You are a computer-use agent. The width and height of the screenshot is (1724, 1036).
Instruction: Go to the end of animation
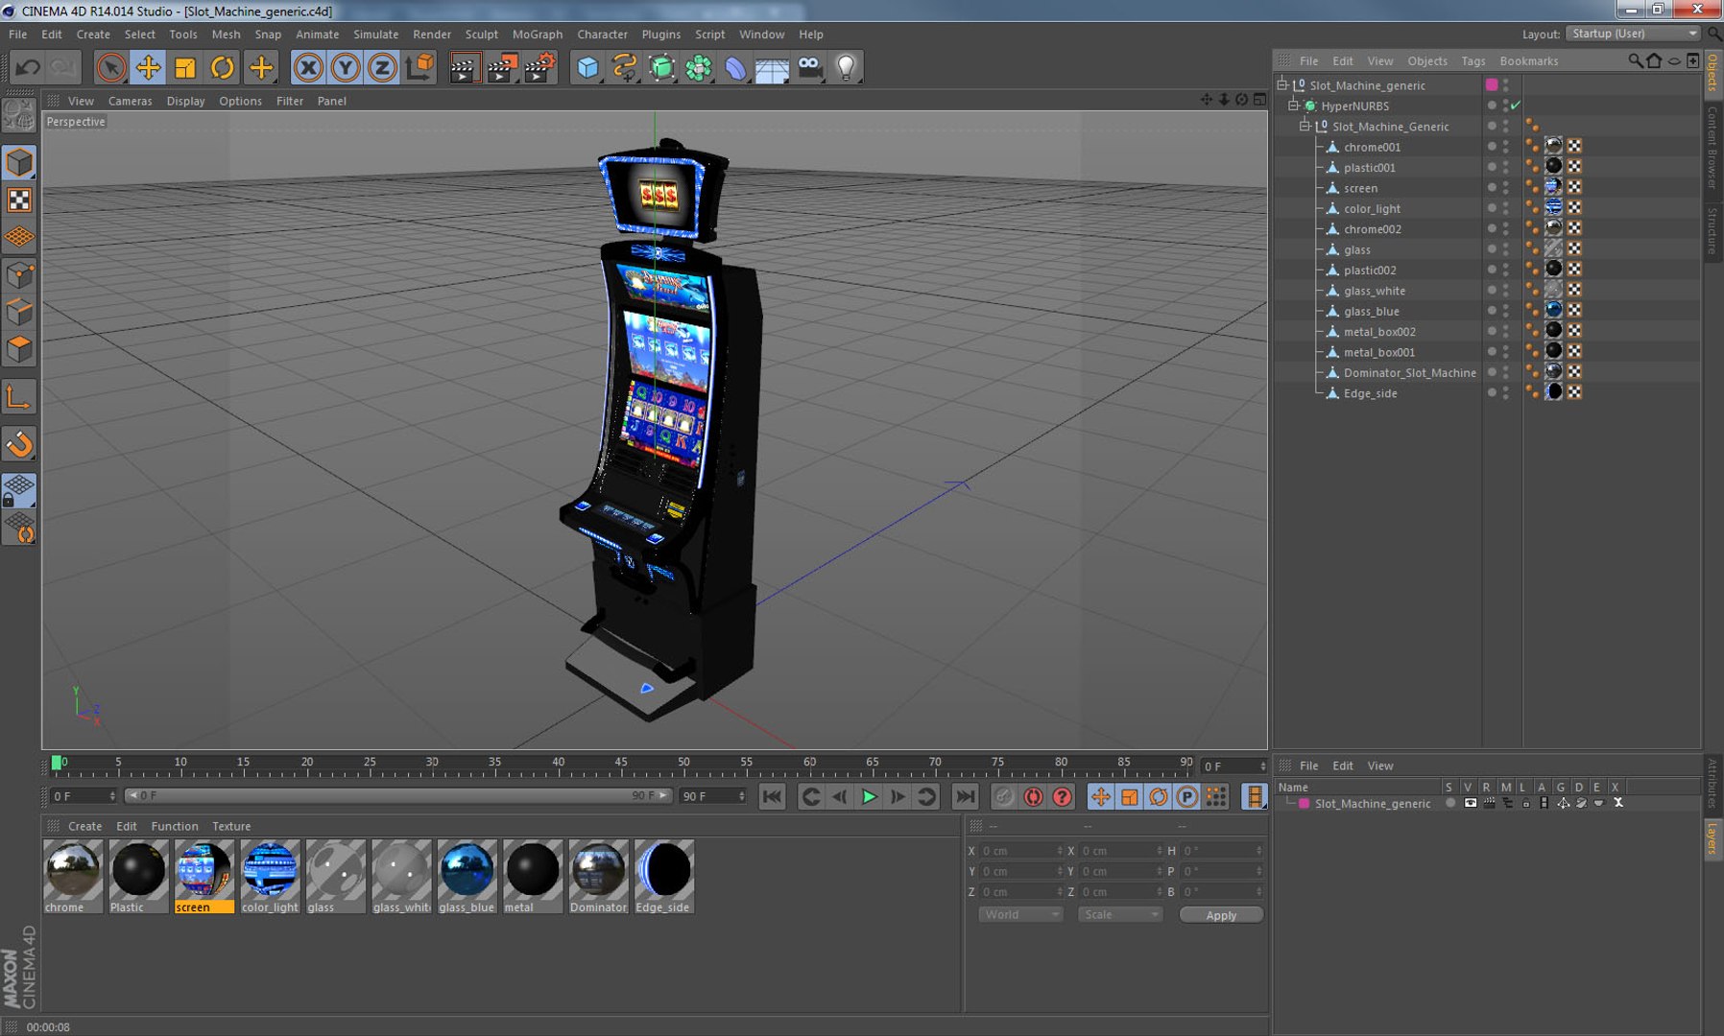[x=965, y=796]
